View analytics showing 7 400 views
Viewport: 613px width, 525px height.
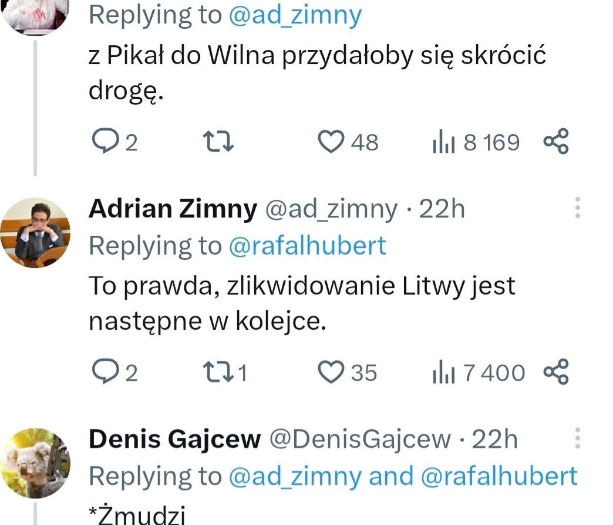tap(478, 373)
